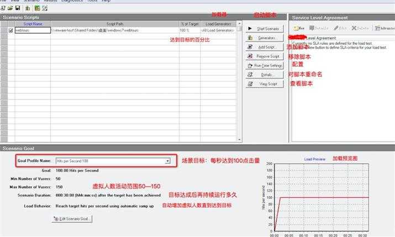
Task: Open Load Generators from the toolbar icon
Action: [x=28, y=8]
